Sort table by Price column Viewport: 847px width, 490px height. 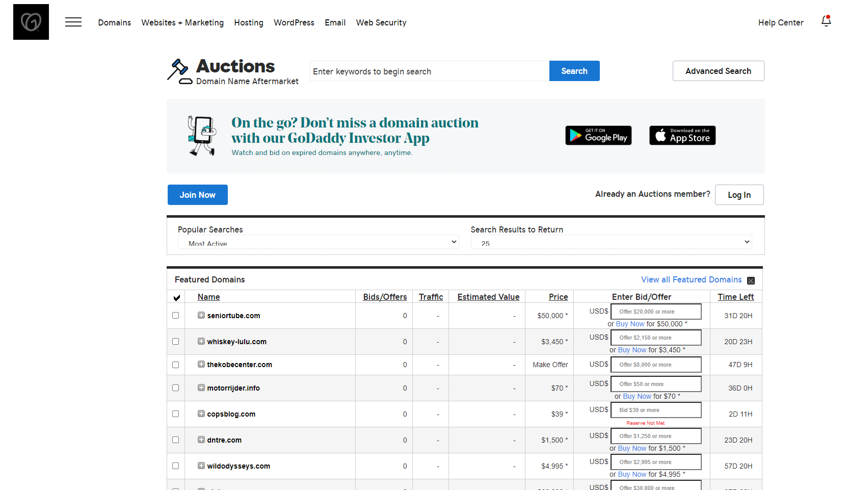[558, 297]
